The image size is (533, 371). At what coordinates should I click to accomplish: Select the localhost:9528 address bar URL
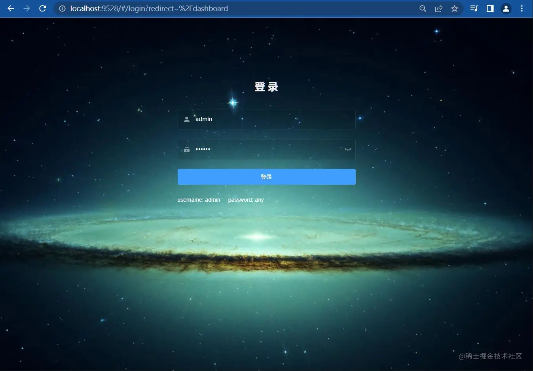coord(149,8)
